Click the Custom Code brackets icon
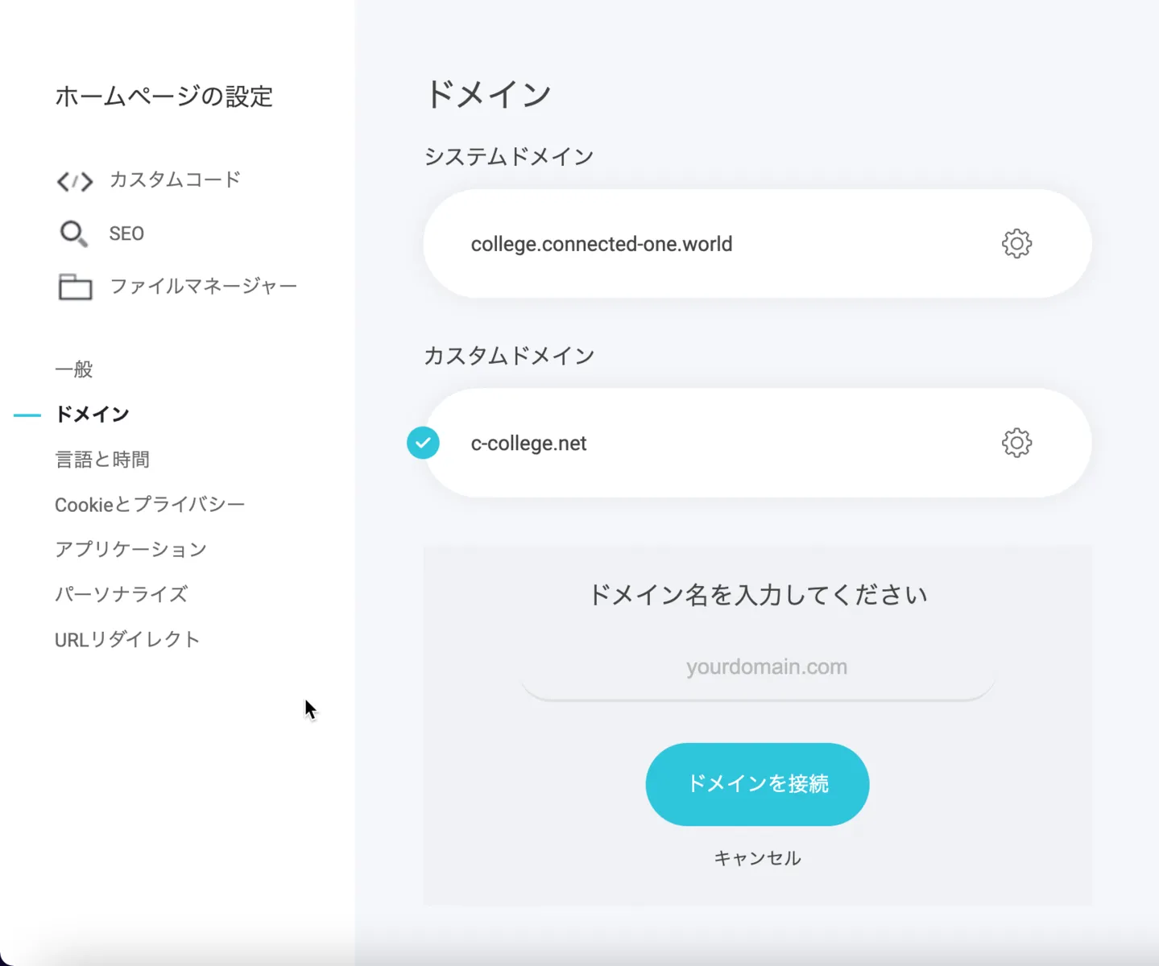The width and height of the screenshot is (1159, 966). [75, 181]
